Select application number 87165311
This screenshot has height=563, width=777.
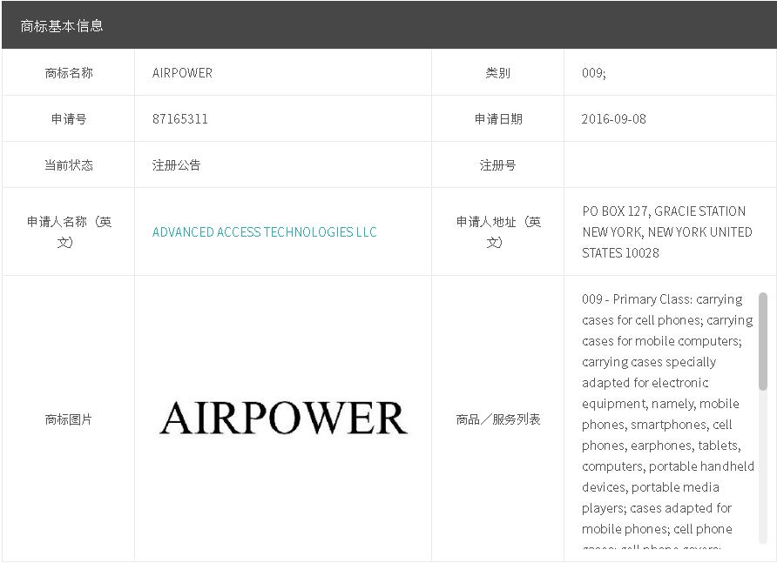click(180, 119)
